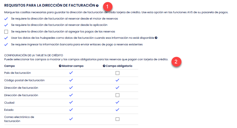The image size is (237, 128).
Task: Toggle Mostrar campo for País de facturación
Action: [x=71, y=73]
